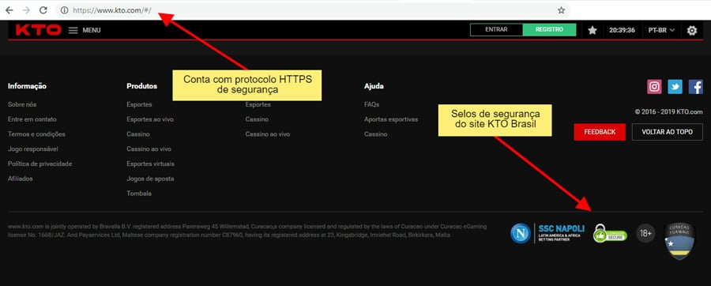Click the Curacao eGaming shield seal

coord(679,241)
